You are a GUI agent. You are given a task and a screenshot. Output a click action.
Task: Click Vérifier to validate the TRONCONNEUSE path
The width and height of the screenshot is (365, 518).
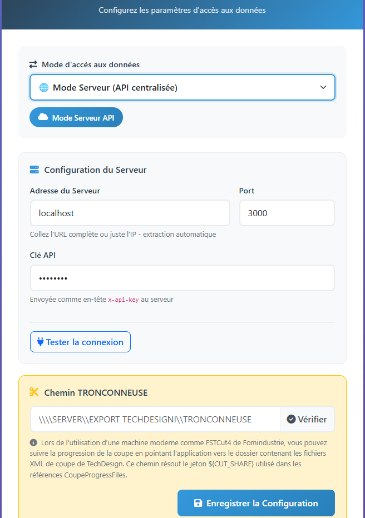point(307,419)
